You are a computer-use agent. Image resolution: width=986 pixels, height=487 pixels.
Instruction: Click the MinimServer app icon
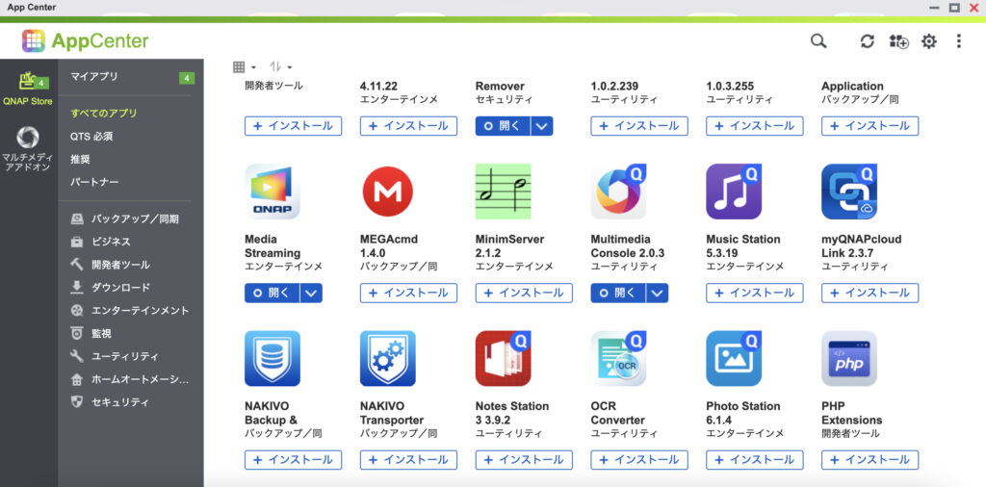tap(503, 192)
